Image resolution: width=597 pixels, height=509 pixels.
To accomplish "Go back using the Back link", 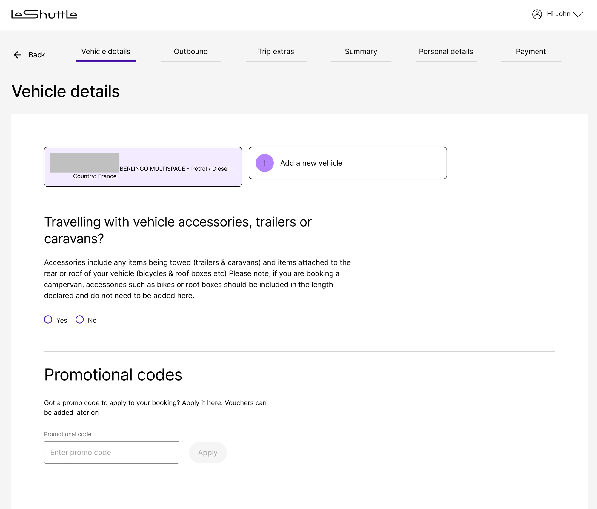I will (x=29, y=55).
